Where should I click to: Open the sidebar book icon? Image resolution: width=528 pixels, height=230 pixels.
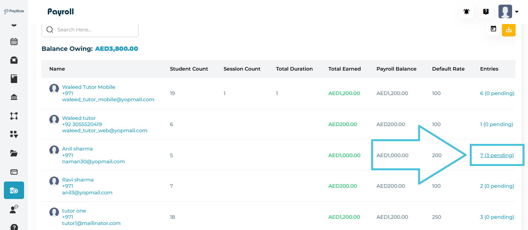(x=14, y=79)
